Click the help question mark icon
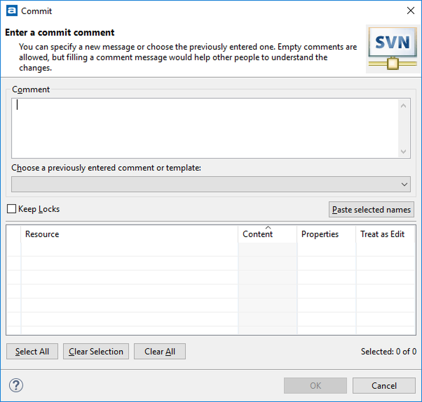Screen dimensions: 422x402 coord(16,385)
